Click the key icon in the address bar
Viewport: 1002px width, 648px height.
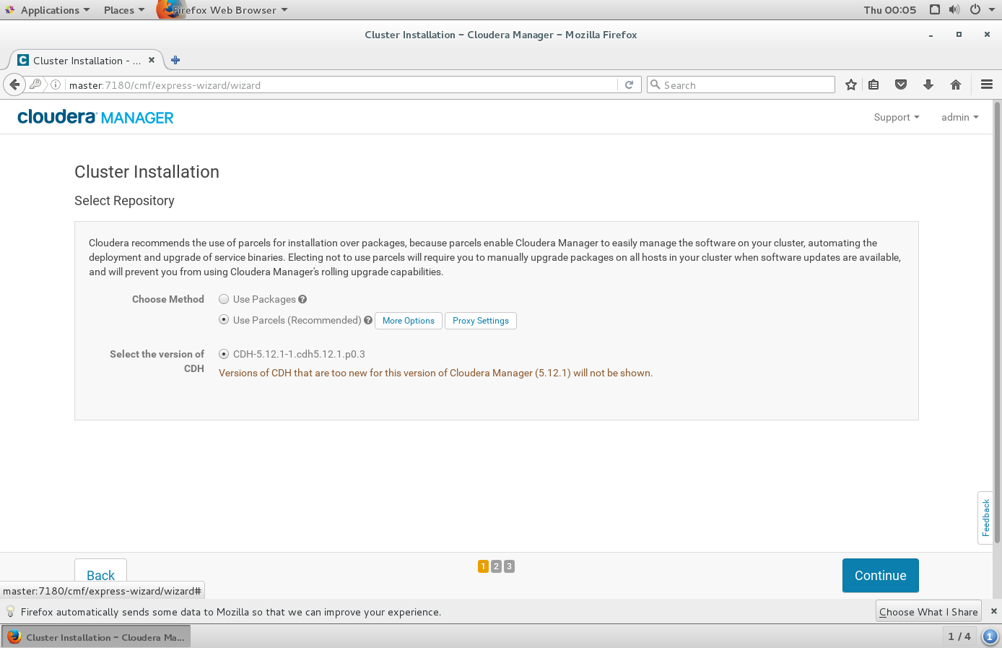click(x=35, y=85)
